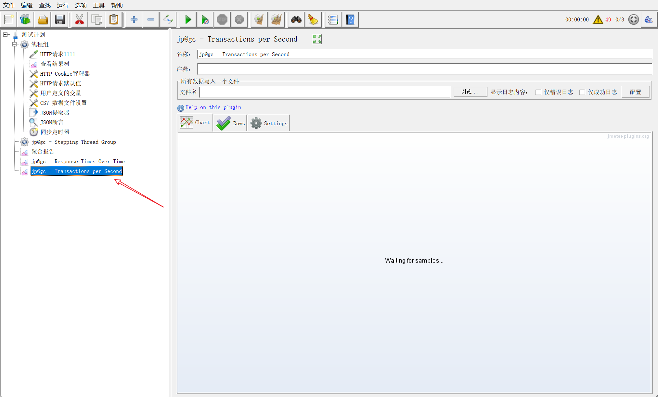658x397 pixels.
Task: Select HTTP请求1111 in the tree
Action: (x=58, y=54)
